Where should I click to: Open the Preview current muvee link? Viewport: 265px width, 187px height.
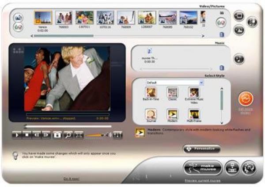click(x=203, y=181)
